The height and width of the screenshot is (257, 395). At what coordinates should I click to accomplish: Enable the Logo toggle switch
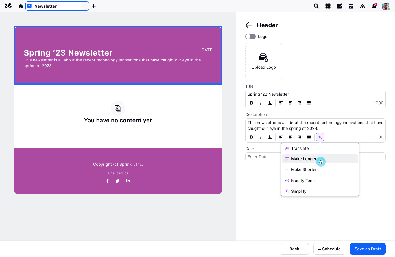[250, 36]
